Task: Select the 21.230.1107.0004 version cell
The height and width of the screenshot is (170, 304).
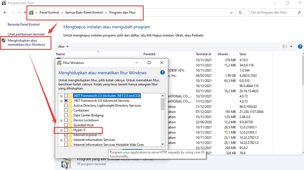Action: point(251,112)
